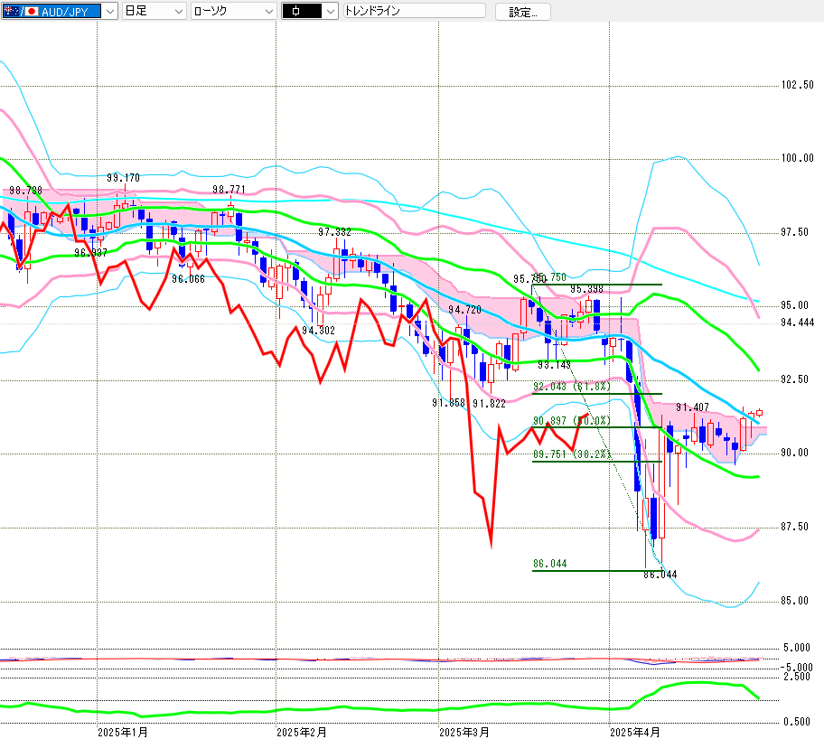Click the 87.50 axis price label
Viewport: 824px width, 739px height.
click(794, 527)
